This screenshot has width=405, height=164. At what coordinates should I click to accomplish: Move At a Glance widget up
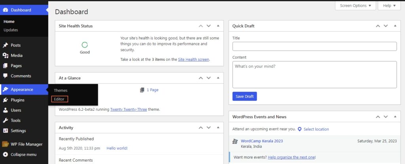(201, 78)
